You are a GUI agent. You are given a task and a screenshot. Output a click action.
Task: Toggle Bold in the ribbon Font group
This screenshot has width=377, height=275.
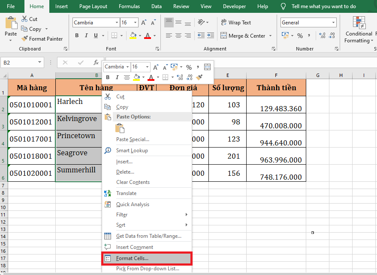click(x=77, y=35)
